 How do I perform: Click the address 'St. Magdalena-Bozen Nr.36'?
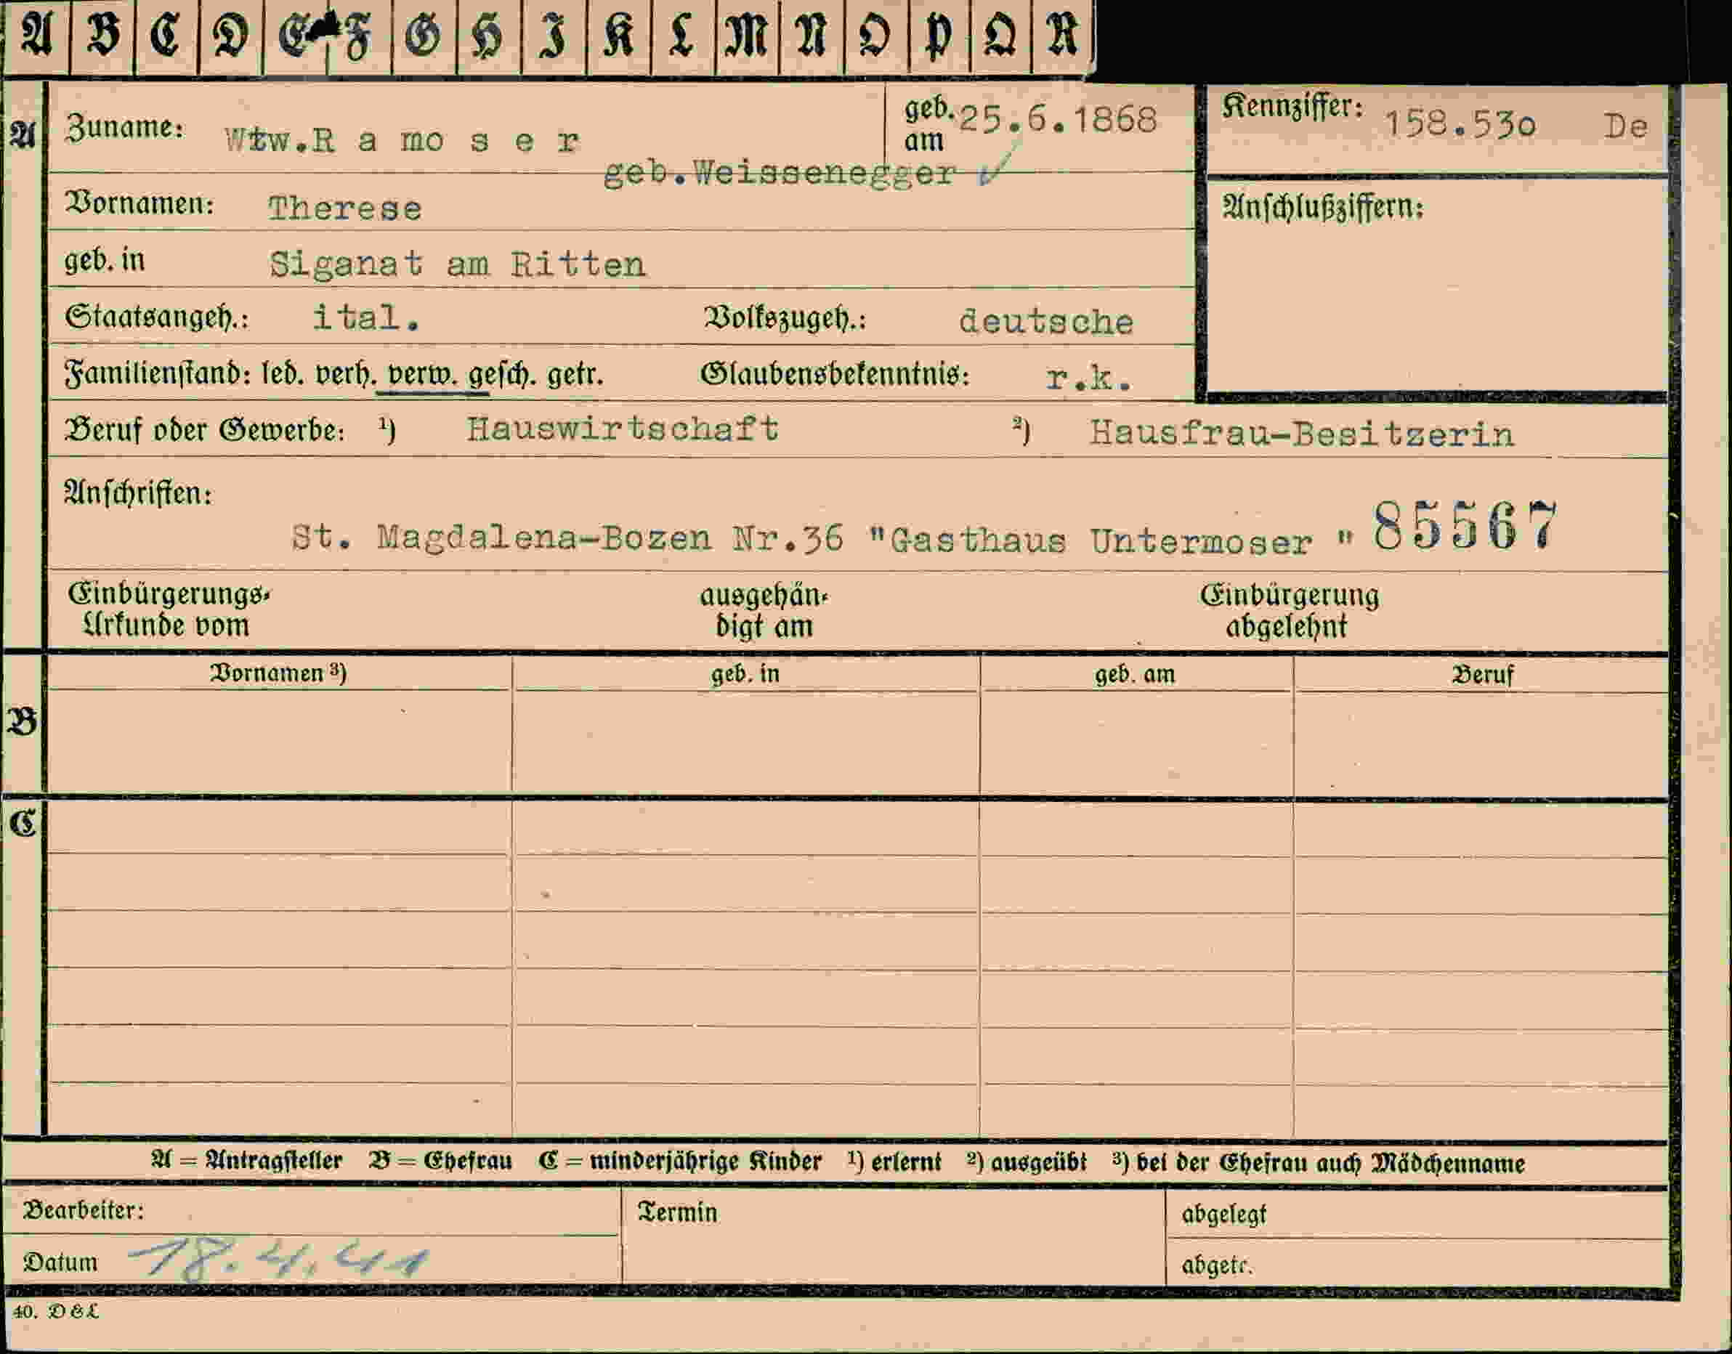click(568, 538)
